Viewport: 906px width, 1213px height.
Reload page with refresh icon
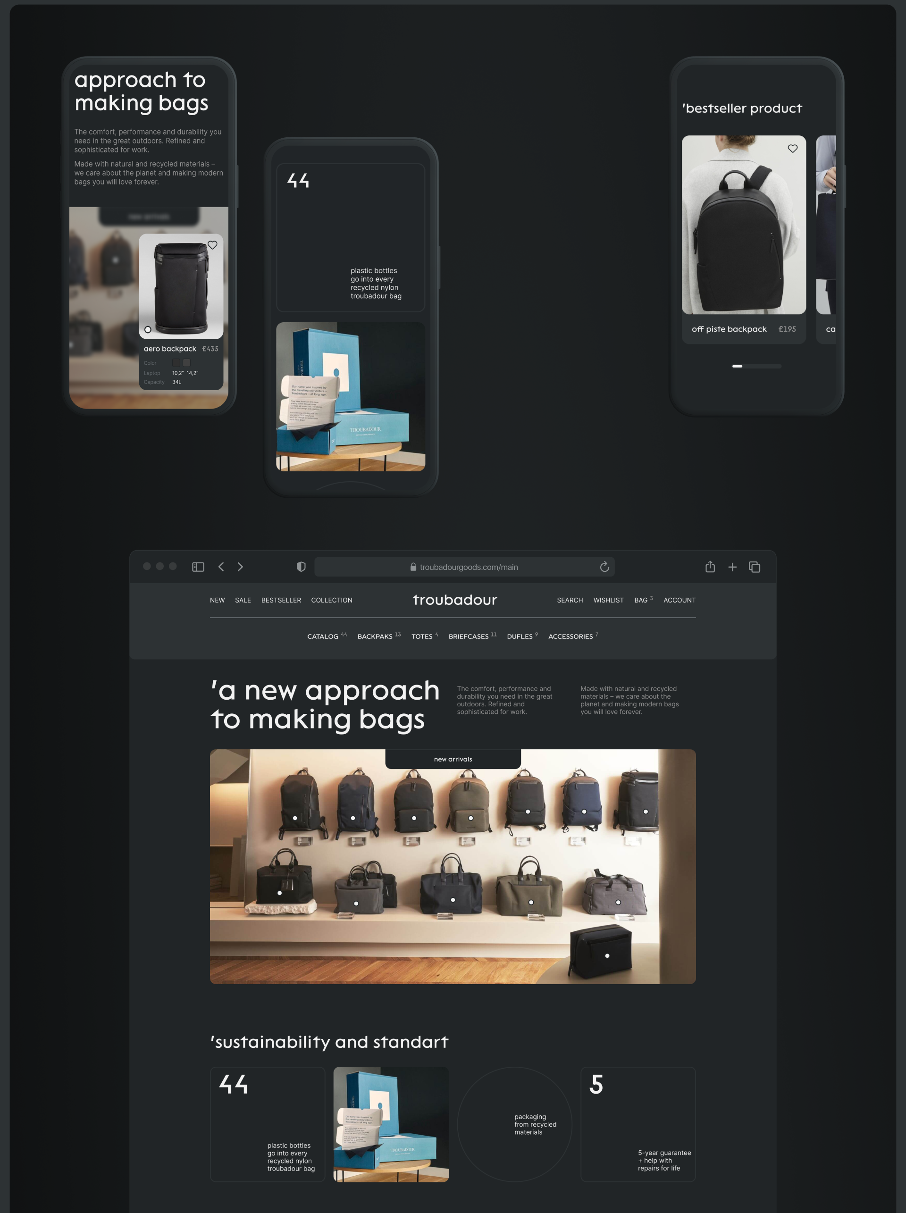coord(604,567)
